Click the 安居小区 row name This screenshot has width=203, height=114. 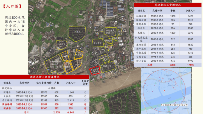[141, 57]
